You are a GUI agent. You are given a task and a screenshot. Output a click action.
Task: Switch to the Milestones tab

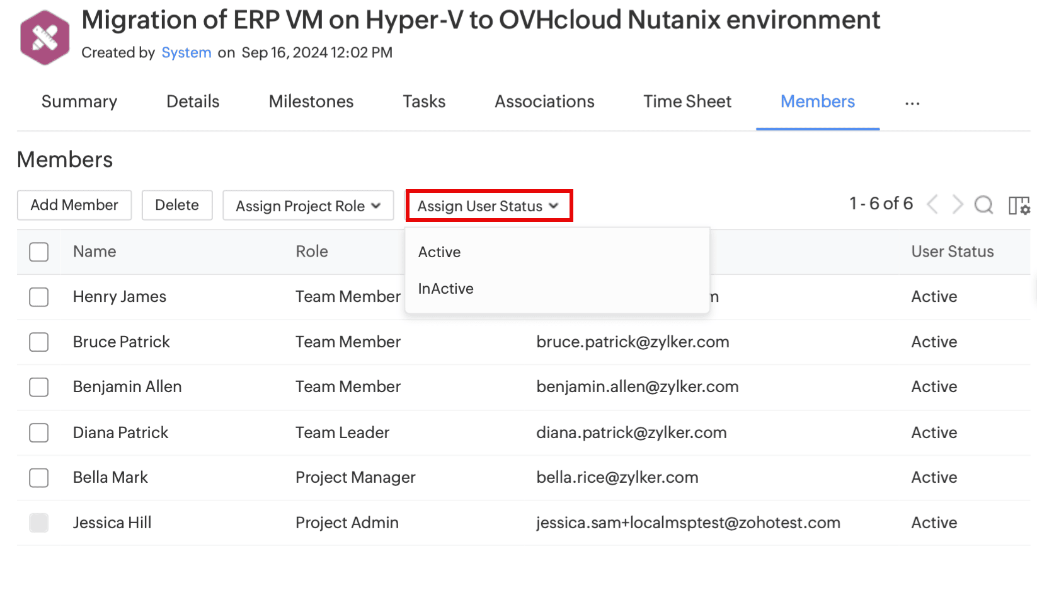coord(311,102)
